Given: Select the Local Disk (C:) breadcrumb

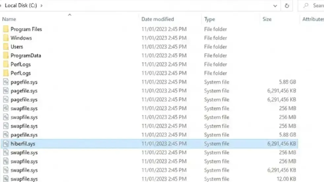Looking at the screenshot, I should [21, 5].
